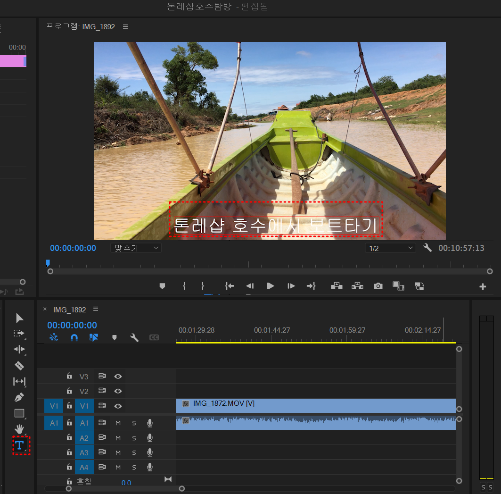Image resolution: width=501 pixels, height=494 pixels.
Task: Click the Lift button
Action: [x=337, y=286]
